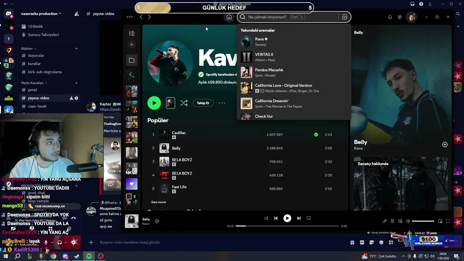This screenshot has height=261, width=464.
Task: Invite people to nasorseks production server
Action: coord(76,14)
